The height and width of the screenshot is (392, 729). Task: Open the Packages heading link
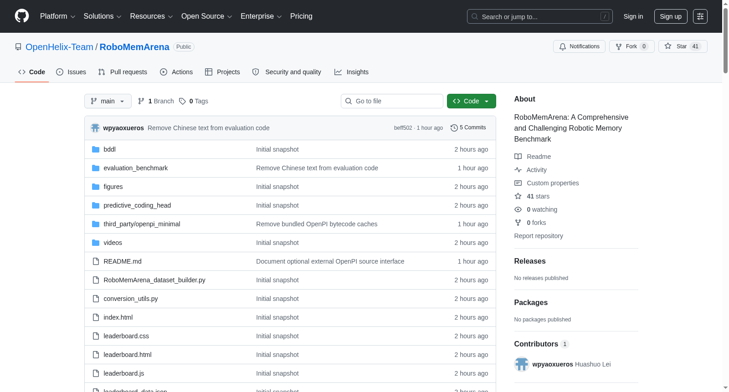pyautogui.click(x=531, y=302)
